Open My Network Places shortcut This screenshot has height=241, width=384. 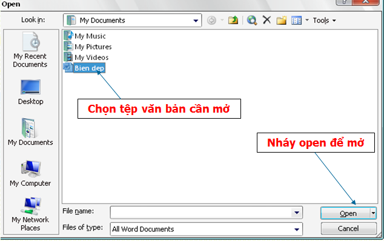tap(30, 214)
